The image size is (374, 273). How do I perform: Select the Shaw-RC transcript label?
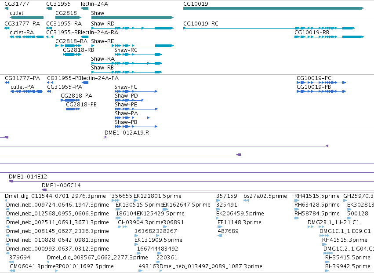click(126, 50)
